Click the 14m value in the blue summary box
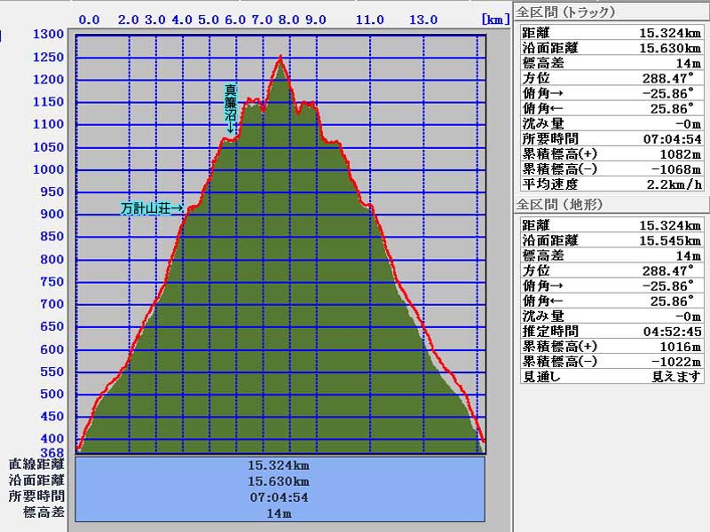 pyautogui.click(x=279, y=513)
